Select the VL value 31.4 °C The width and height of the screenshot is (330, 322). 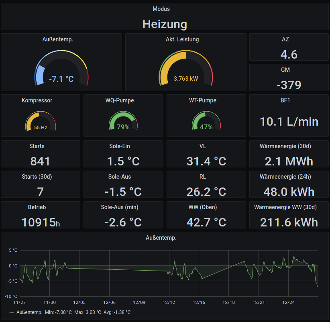tap(206, 161)
